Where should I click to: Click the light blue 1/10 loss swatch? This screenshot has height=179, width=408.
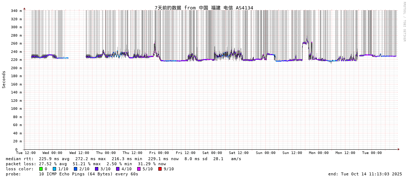(55, 169)
